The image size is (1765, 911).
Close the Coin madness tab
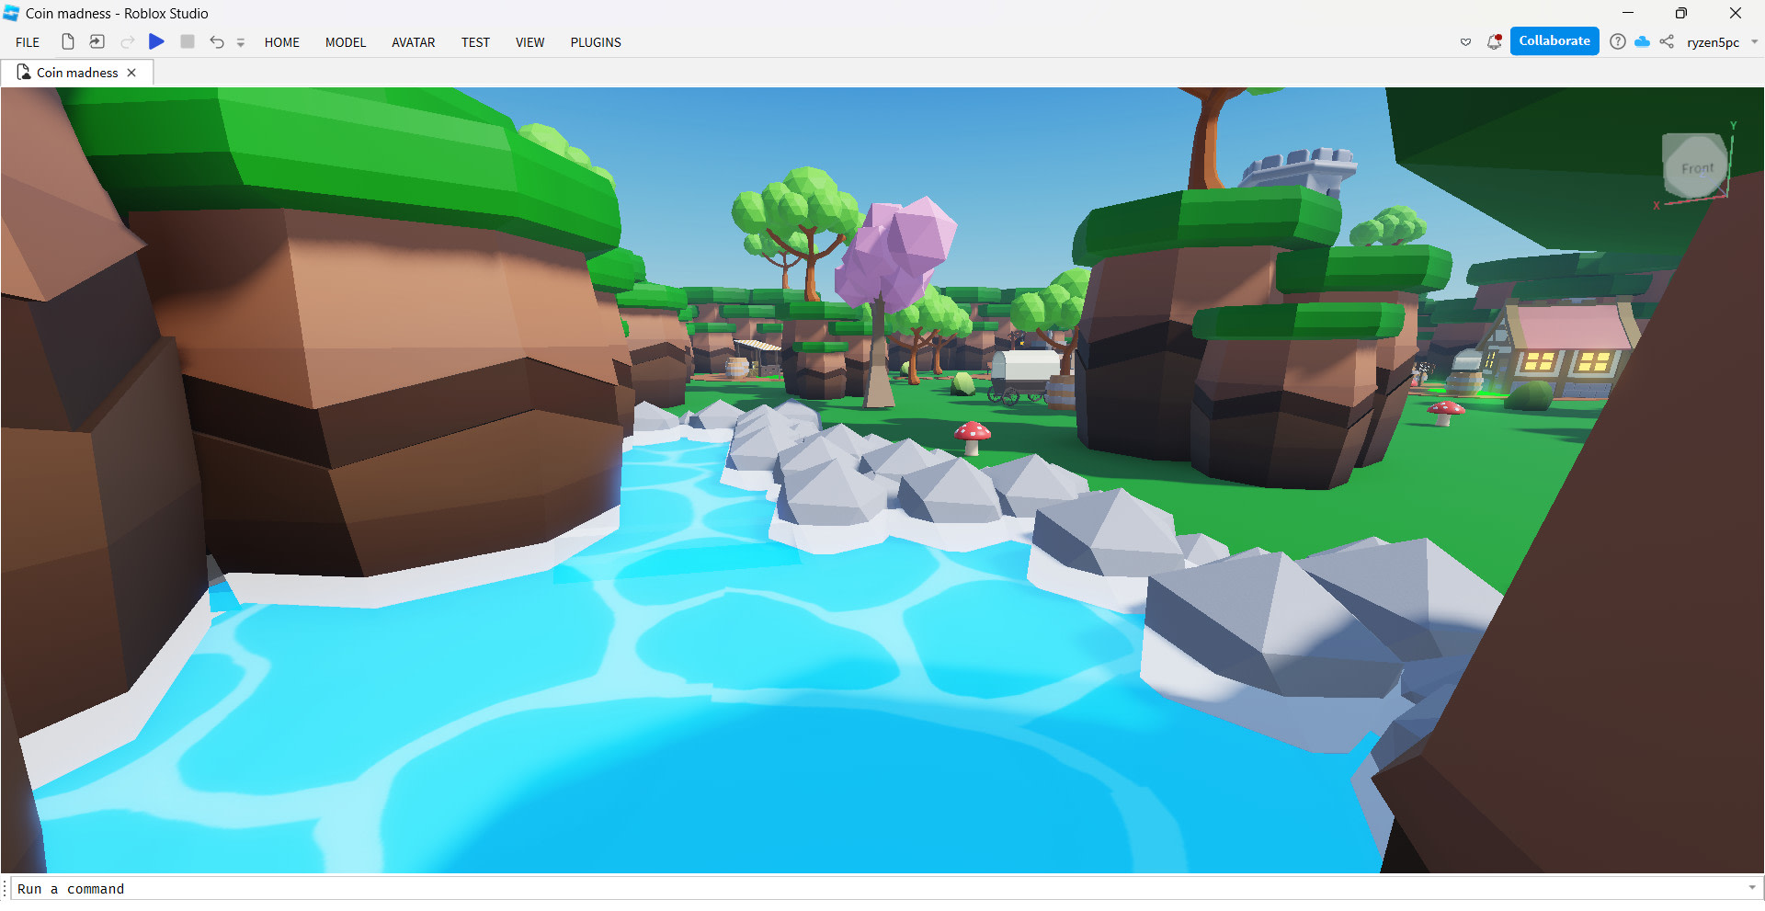(x=131, y=73)
